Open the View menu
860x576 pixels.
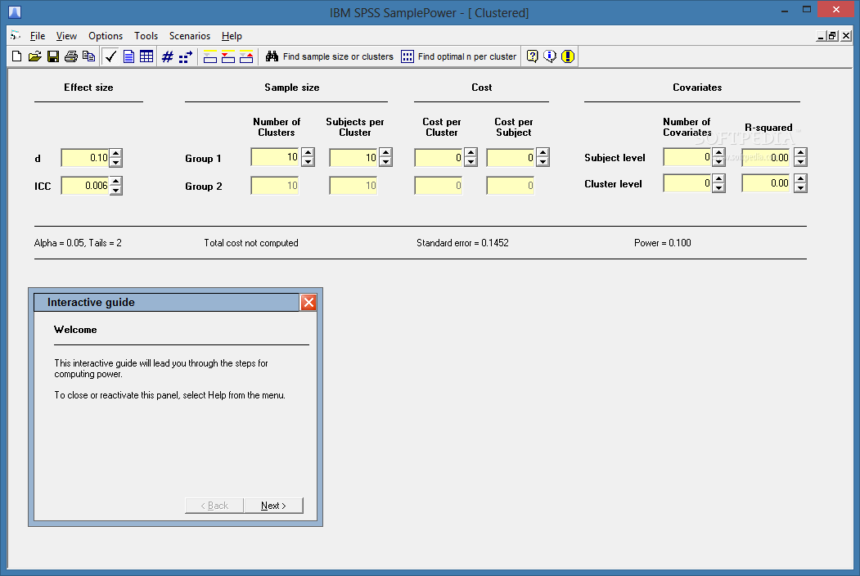tap(66, 36)
